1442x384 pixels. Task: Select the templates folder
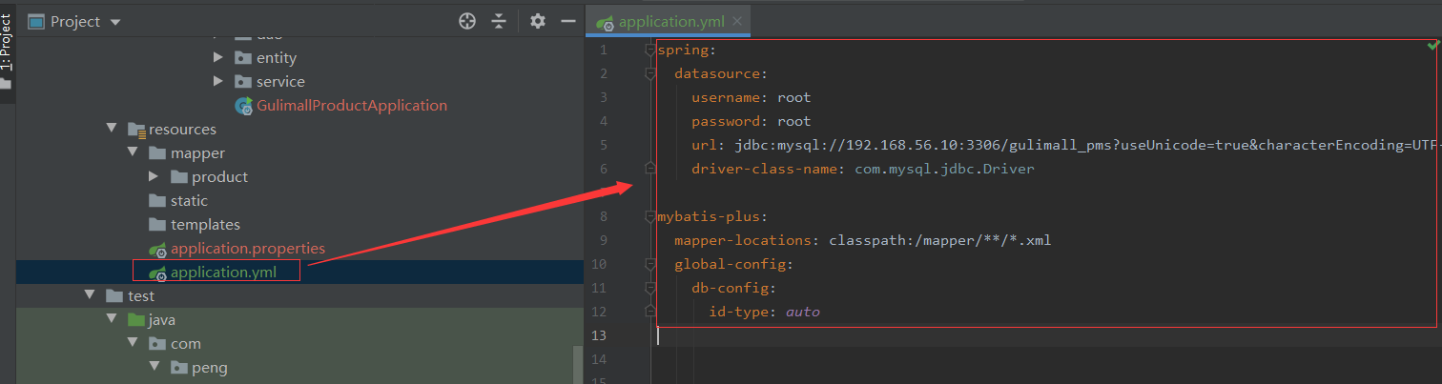point(205,225)
